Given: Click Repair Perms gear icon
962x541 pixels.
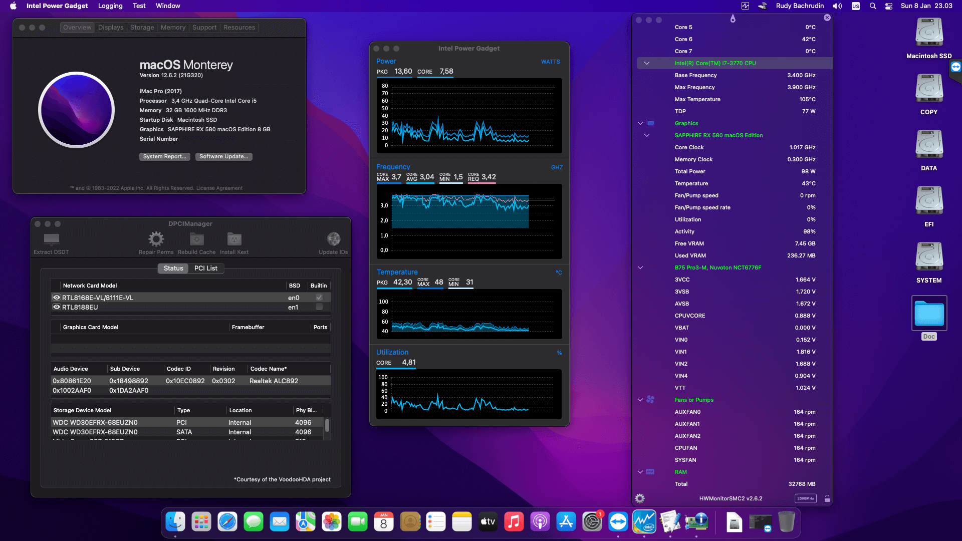Looking at the screenshot, I should coord(156,239).
